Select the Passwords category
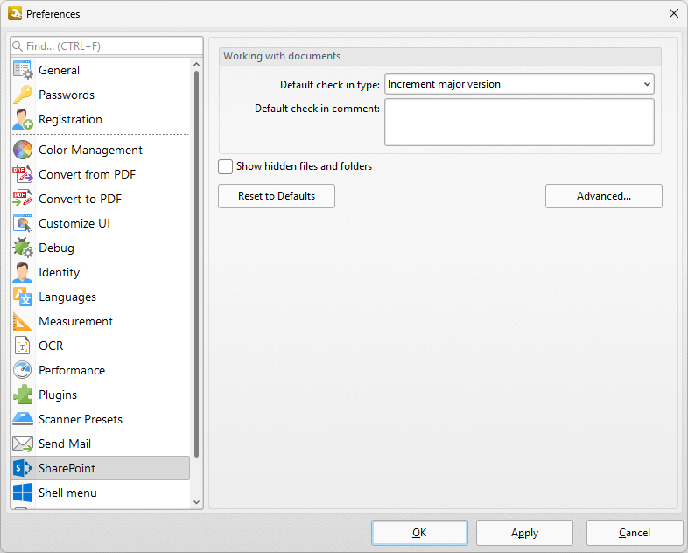 [101, 94]
